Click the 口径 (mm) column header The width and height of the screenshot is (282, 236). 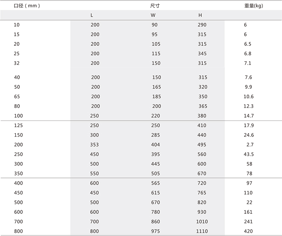click(27, 6)
